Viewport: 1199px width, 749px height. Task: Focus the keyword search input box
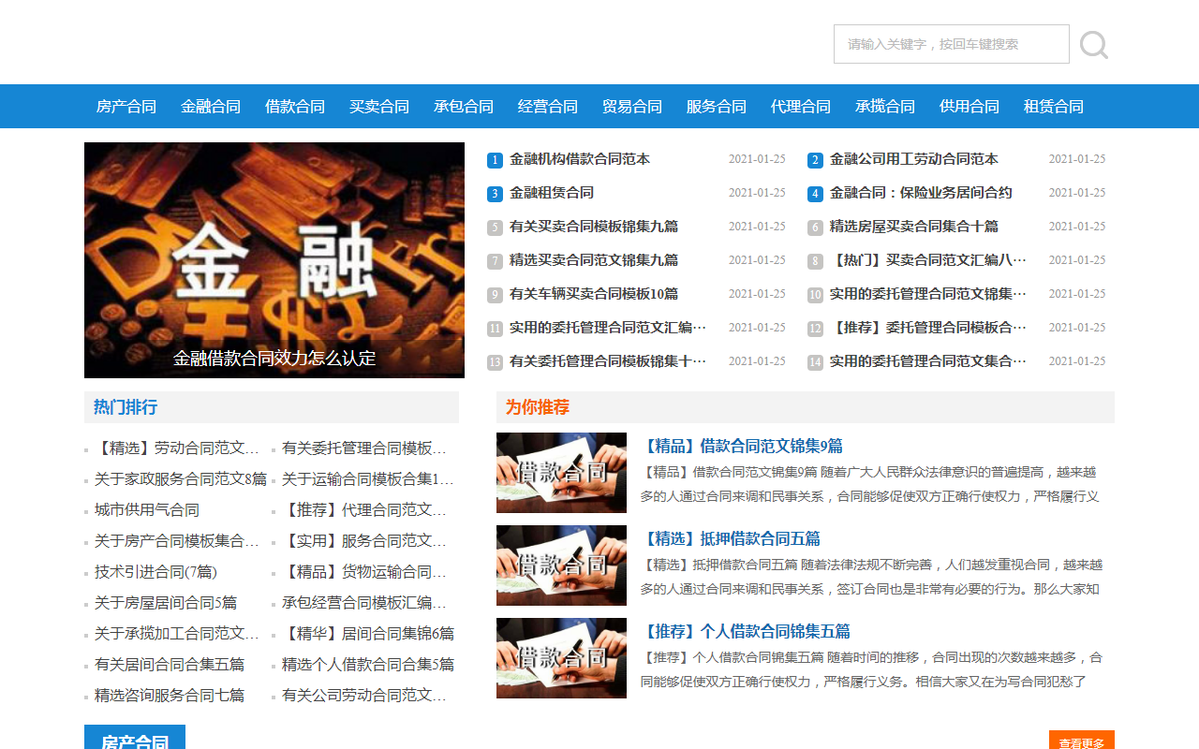pyautogui.click(x=952, y=44)
